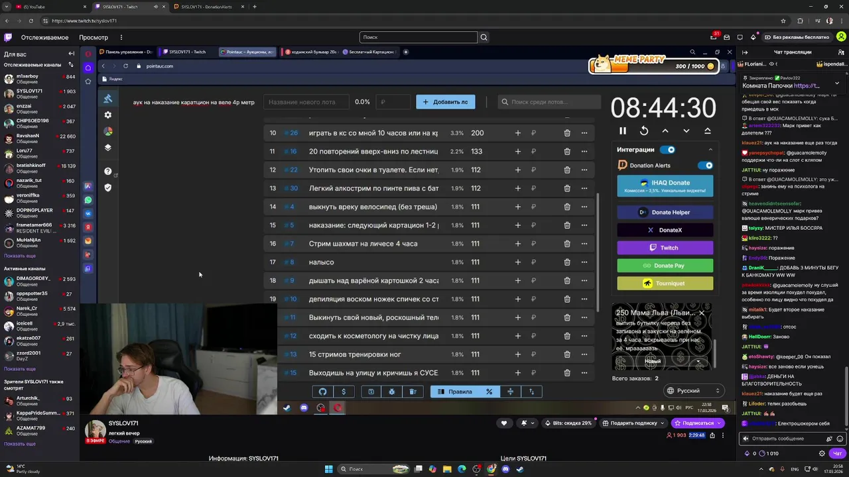Open the Twitch search field Поиск
This screenshot has width=849, height=477.
(x=419, y=37)
